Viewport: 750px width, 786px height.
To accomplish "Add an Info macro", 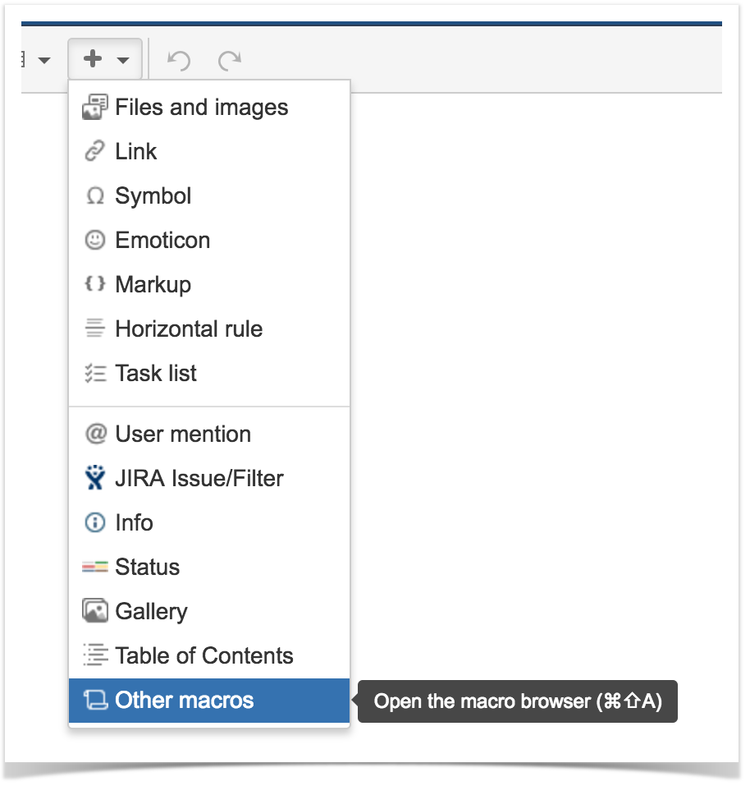I will (209, 523).
